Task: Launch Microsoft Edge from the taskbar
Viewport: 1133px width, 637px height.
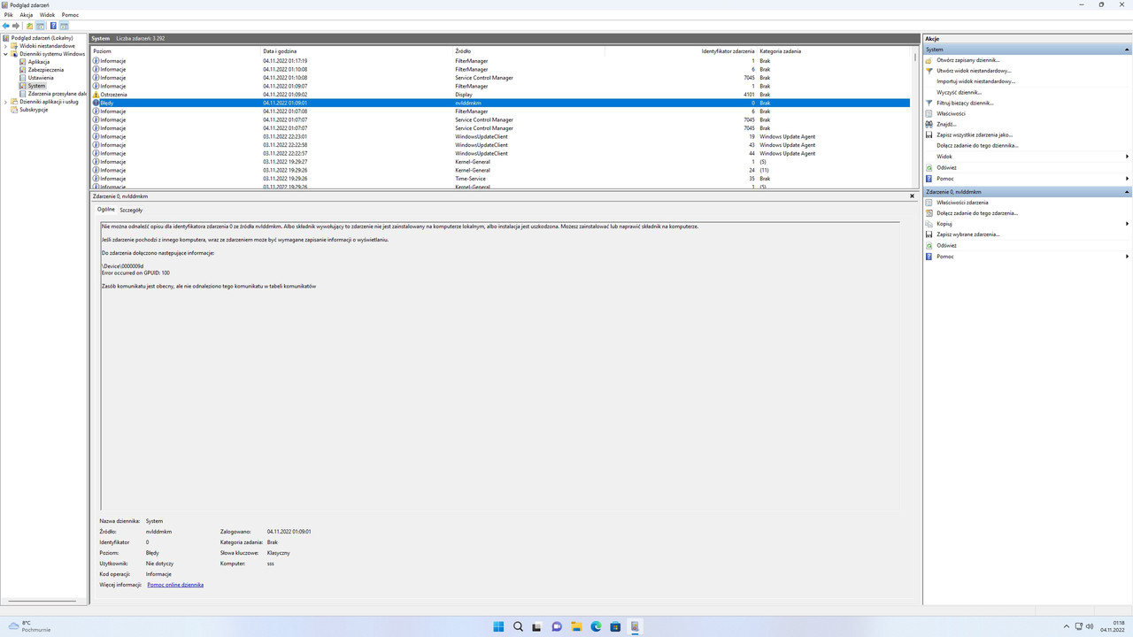Action: coord(595,626)
